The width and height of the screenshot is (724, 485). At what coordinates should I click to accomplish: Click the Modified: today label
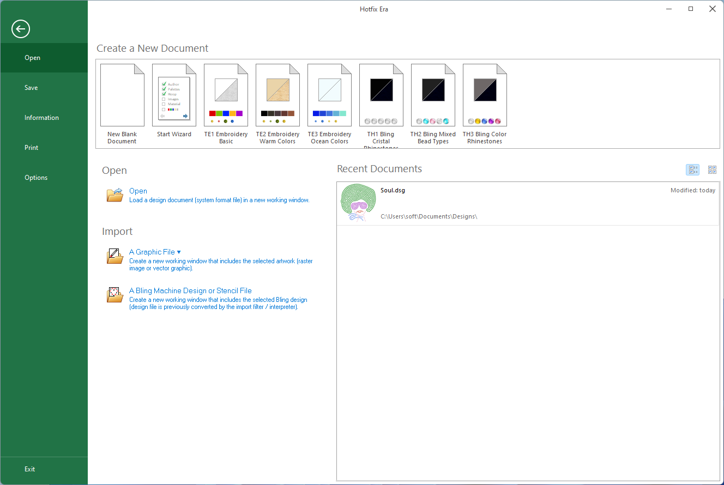pos(693,190)
